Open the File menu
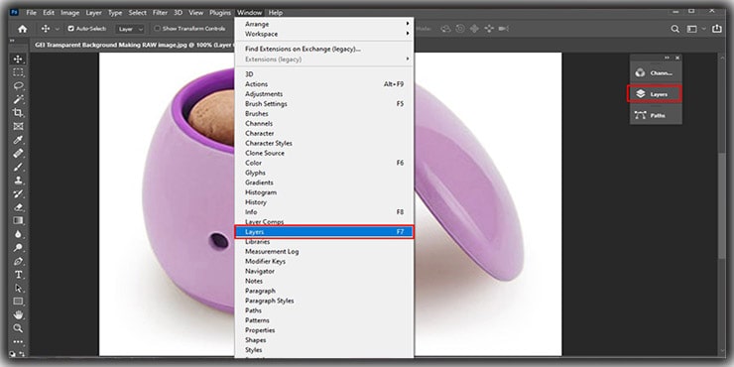The image size is (734, 367). click(x=32, y=13)
